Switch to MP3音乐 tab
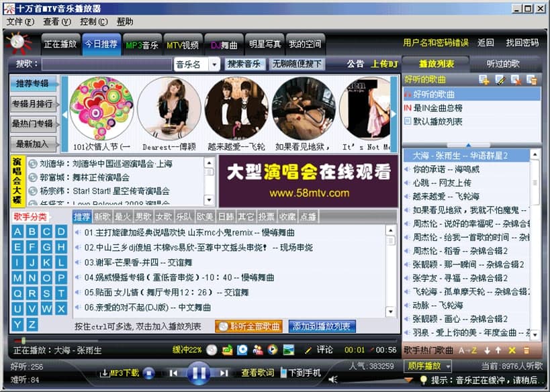550x392 pixels. pos(142,44)
